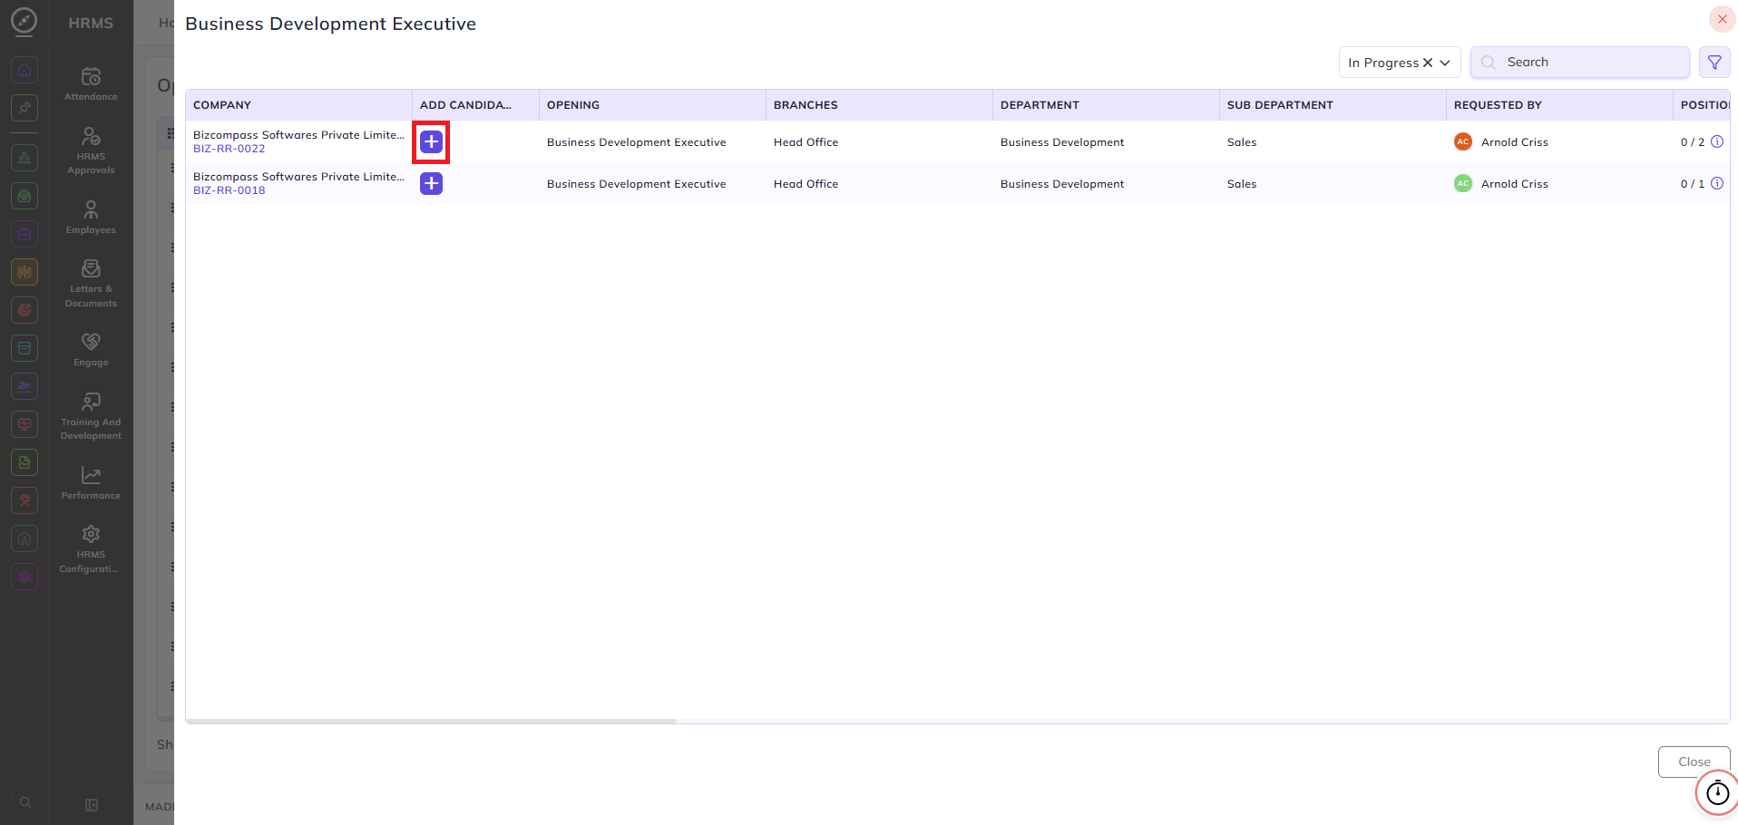Select Bizcompass Softwares text in BIZ-RR-0022 row
The width and height of the screenshot is (1738, 825).
click(298, 135)
